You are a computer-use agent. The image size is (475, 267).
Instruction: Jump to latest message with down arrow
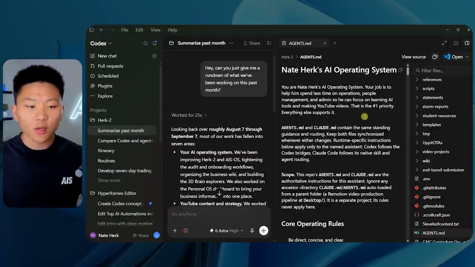(219, 193)
